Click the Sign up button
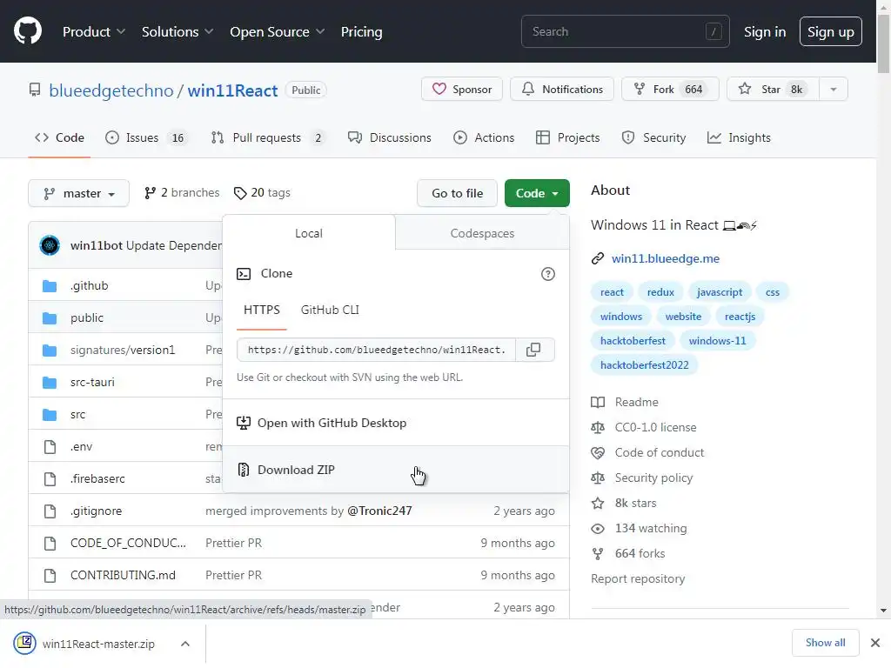 click(831, 32)
